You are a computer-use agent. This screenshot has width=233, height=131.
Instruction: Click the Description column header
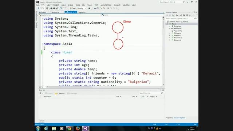48,97
